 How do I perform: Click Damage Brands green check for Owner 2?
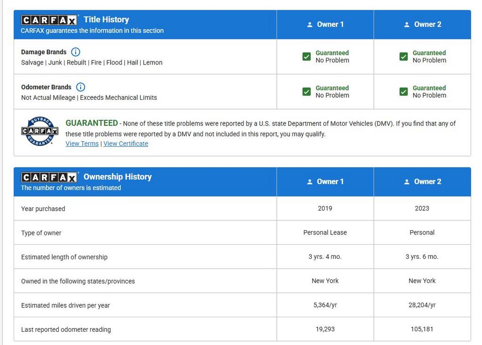(x=403, y=56)
